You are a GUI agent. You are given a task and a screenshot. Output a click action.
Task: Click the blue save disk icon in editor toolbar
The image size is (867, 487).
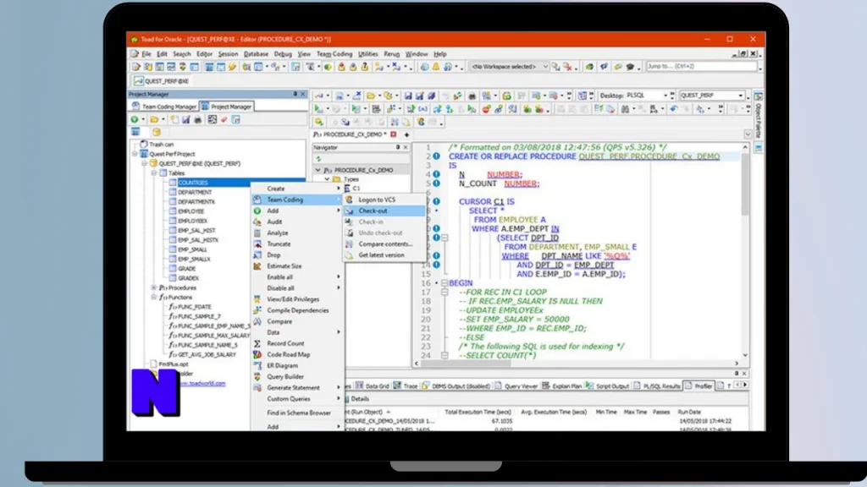click(x=407, y=96)
